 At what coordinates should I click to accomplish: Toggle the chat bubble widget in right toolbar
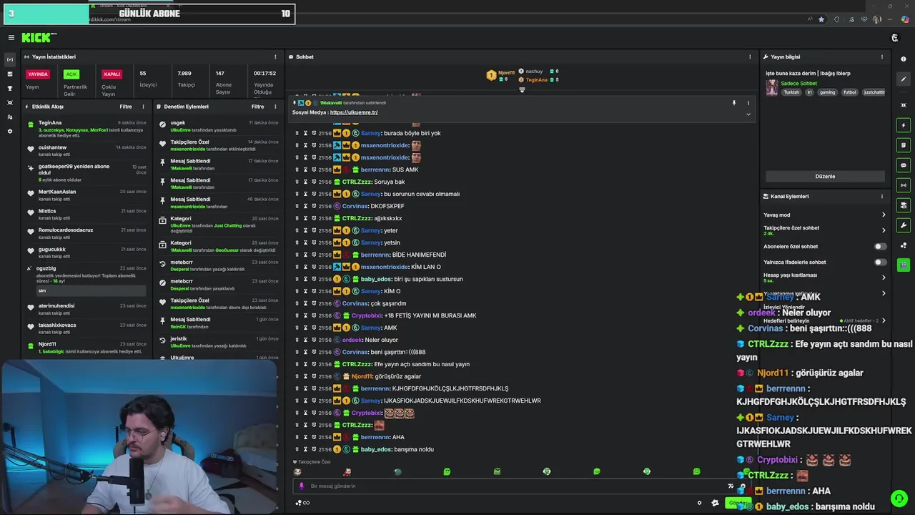[904, 165]
